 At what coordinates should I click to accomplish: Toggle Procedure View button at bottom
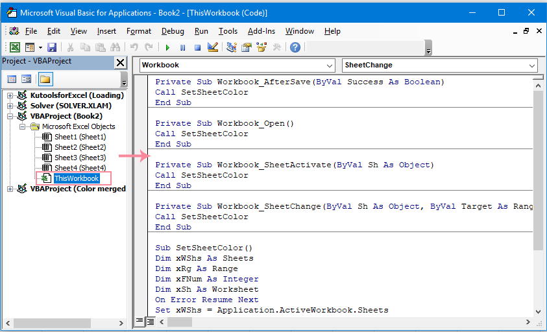point(140,321)
